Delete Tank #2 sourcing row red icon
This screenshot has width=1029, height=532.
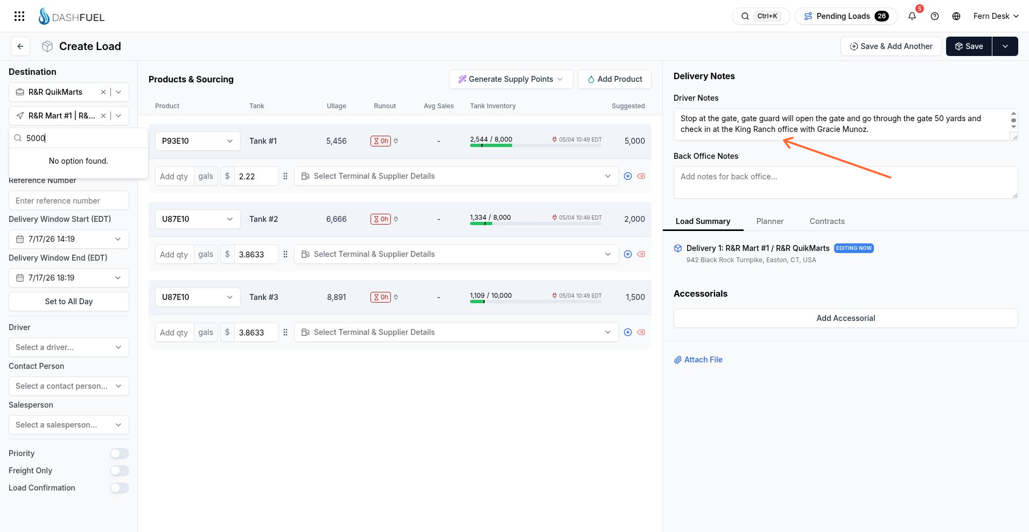tap(641, 254)
